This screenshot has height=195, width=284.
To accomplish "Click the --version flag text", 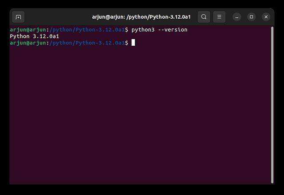I will point(173,30).
